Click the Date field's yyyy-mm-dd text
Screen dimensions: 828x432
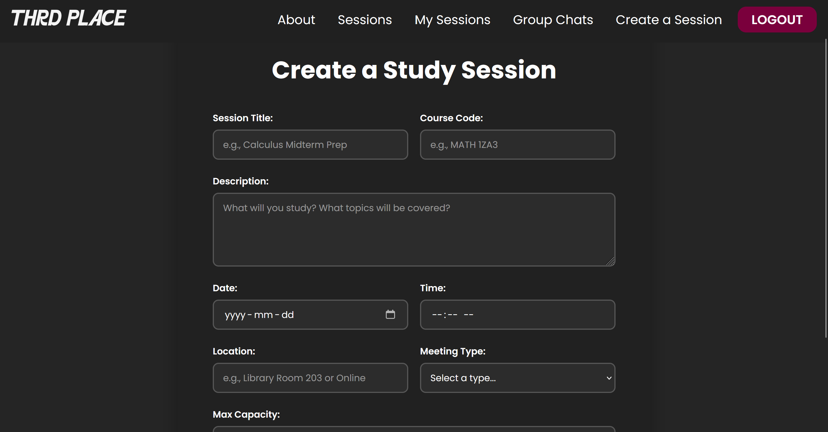click(259, 315)
